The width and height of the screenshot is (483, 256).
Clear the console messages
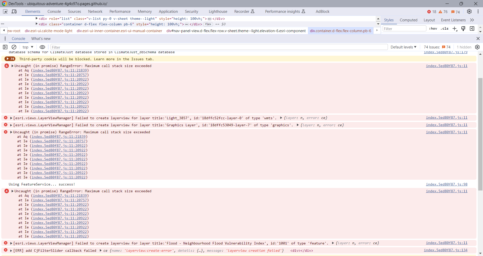(14, 47)
